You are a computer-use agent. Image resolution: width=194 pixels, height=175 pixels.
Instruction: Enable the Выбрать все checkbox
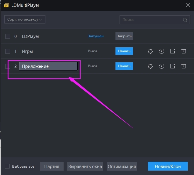(x=8, y=166)
